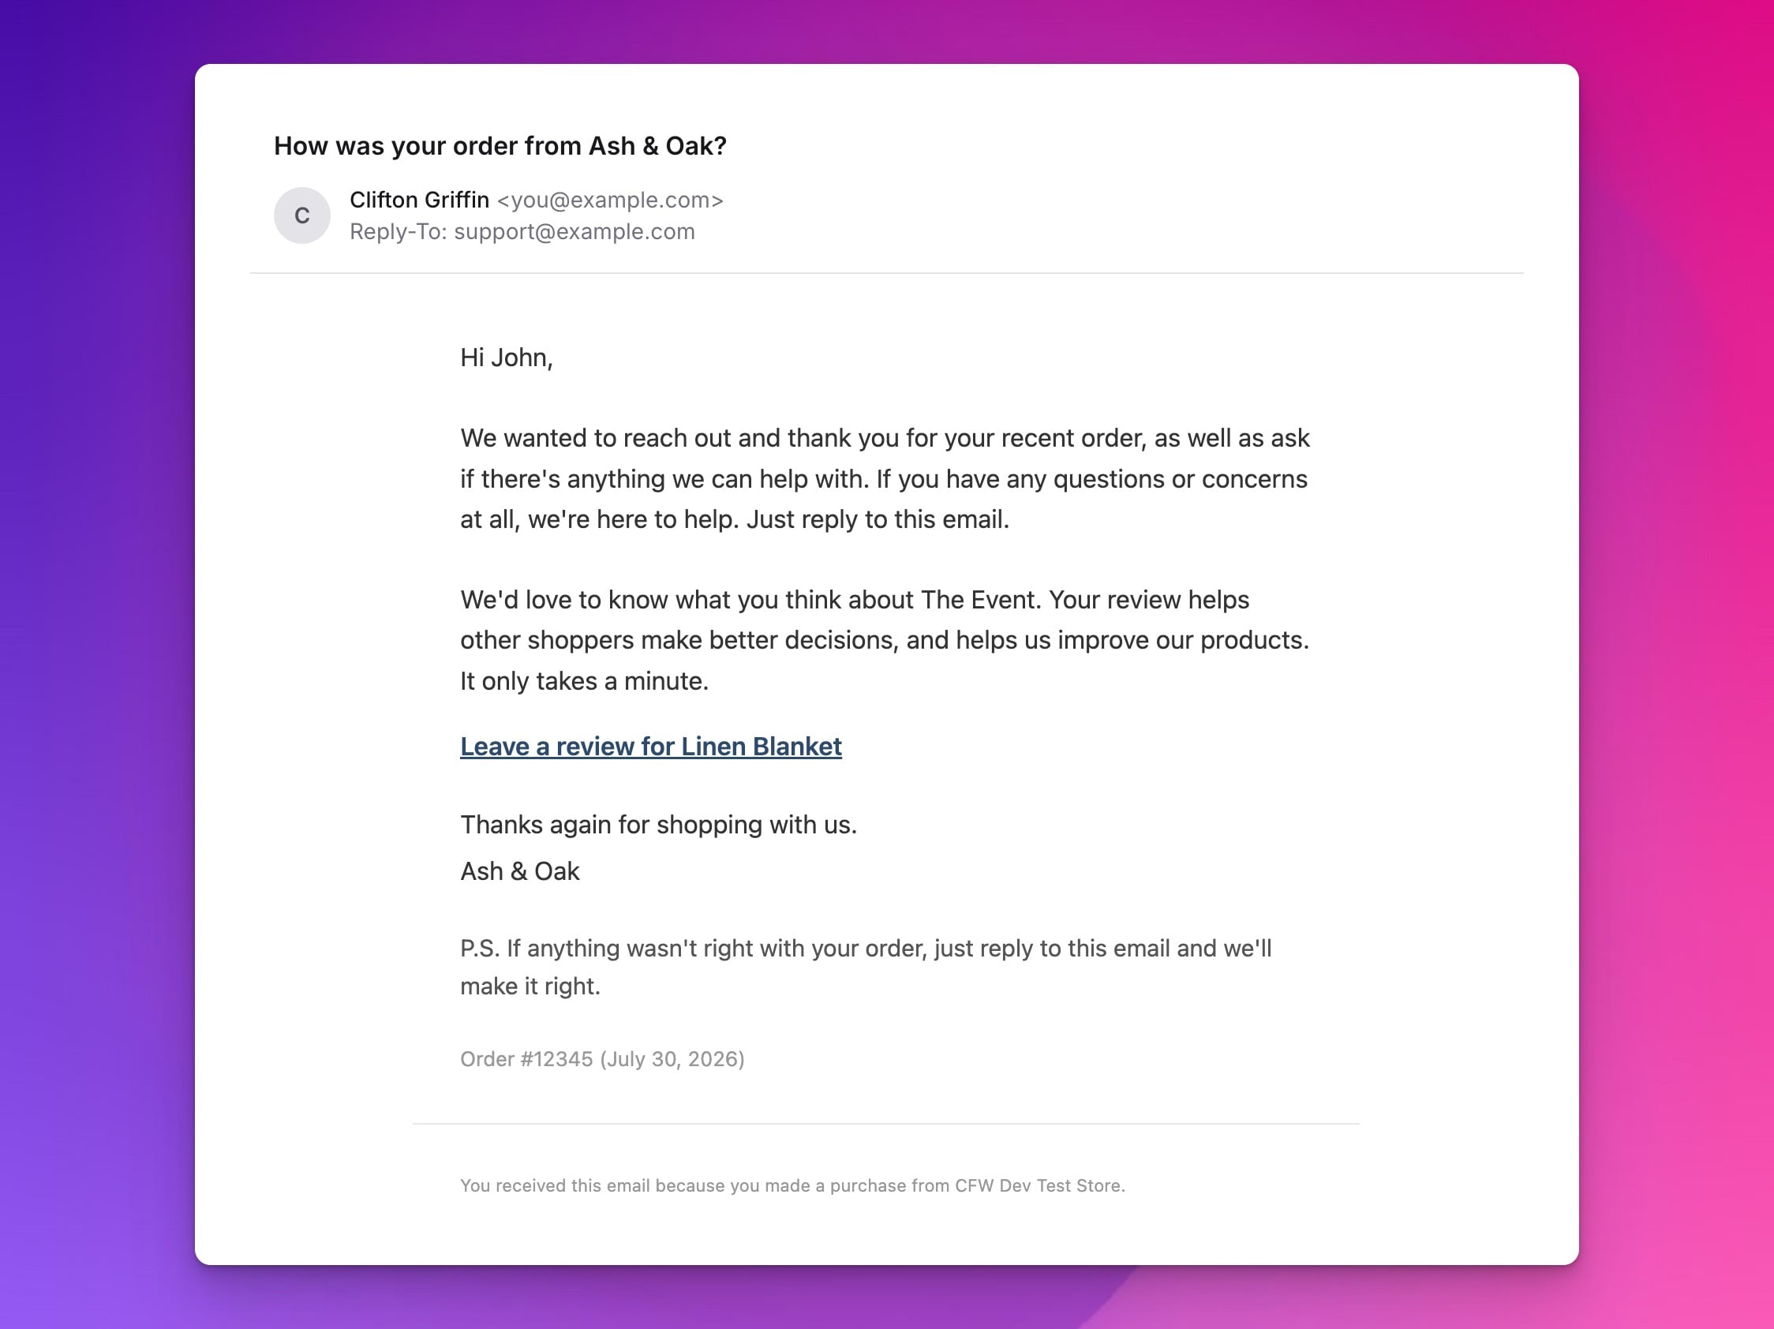Click the Reply-To label in the header
The image size is (1774, 1329).
[x=398, y=232]
